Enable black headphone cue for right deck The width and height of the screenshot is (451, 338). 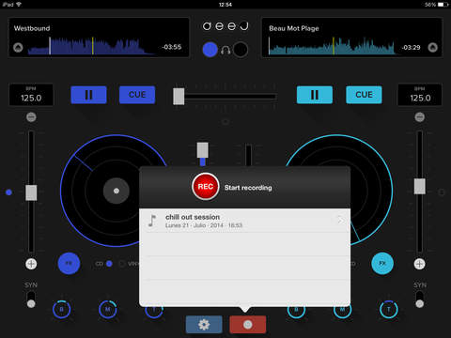point(241,50)
